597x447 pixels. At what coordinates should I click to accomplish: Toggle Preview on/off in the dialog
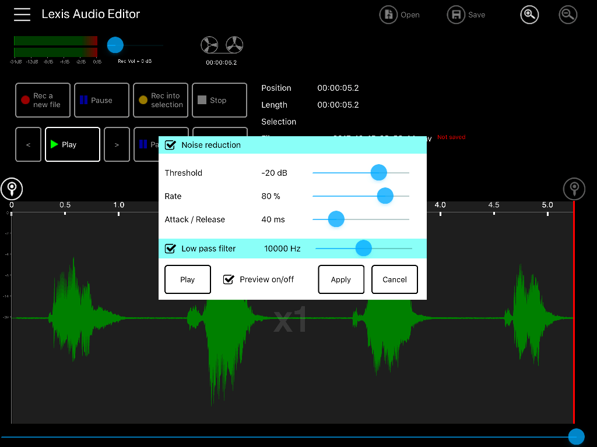point(229,279)
